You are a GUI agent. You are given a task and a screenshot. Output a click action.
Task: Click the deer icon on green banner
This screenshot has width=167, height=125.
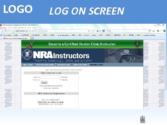tap(30, 44)
